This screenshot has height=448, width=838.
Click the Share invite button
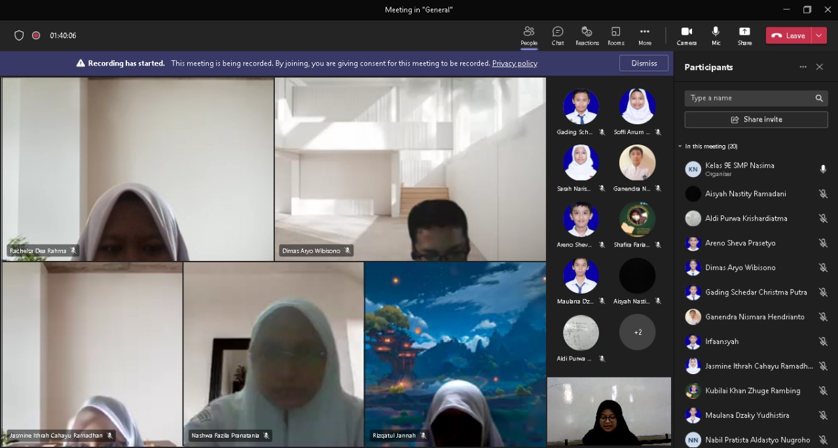(756, 120)
